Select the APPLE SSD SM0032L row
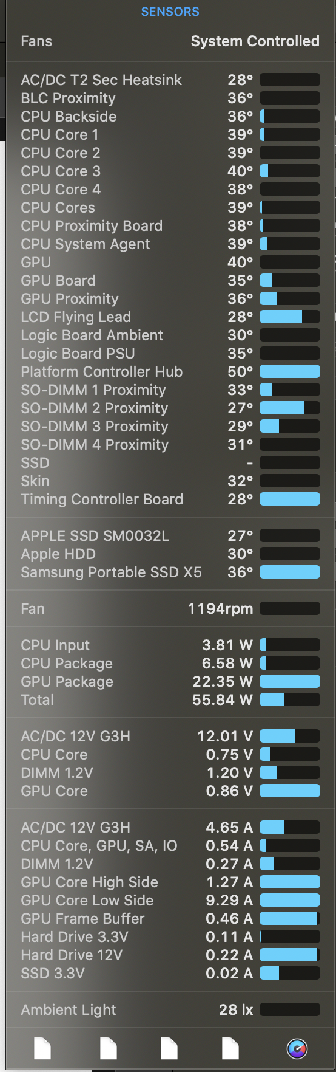This screenshot has height=1072, width=336. coord(170,535)
